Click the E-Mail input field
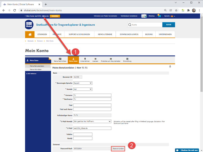The width and height of the screenshot is (203, 152). coord(92,128)
